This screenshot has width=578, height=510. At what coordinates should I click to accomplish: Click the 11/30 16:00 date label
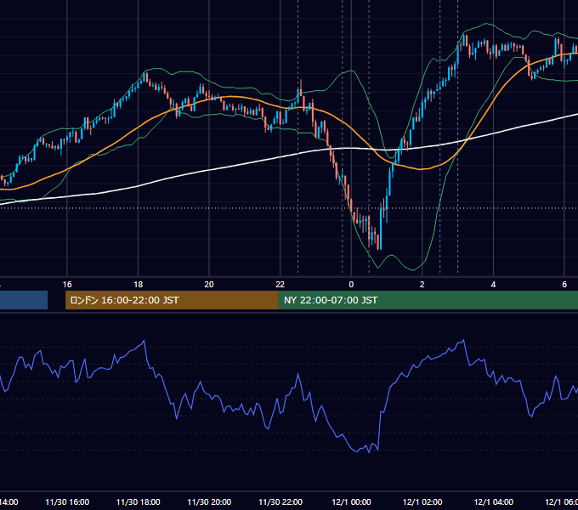pyautogui.click(x=67, y=501)
